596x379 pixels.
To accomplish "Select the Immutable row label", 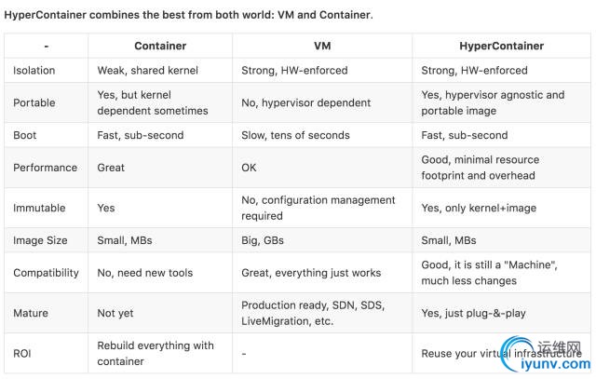I will coord(38,208).
